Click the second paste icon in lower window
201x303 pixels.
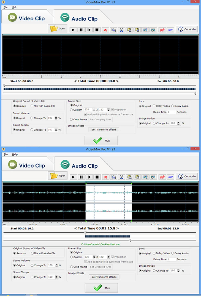coord(137,177)
